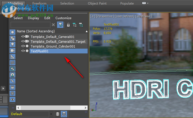This screenshot has height=118, width=193.
Task: Toggle Display Frozen Objects snowflake
Action: coord(12,93)
